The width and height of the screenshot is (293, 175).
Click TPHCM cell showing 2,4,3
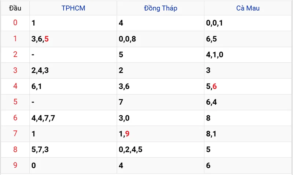click(x=40, y=70)
